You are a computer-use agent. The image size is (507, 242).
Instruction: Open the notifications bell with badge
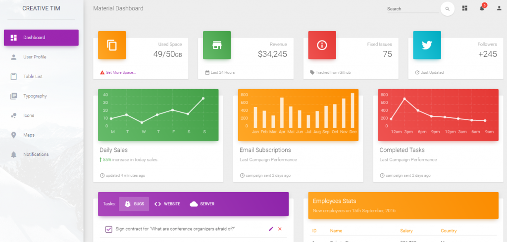point(482,8)
